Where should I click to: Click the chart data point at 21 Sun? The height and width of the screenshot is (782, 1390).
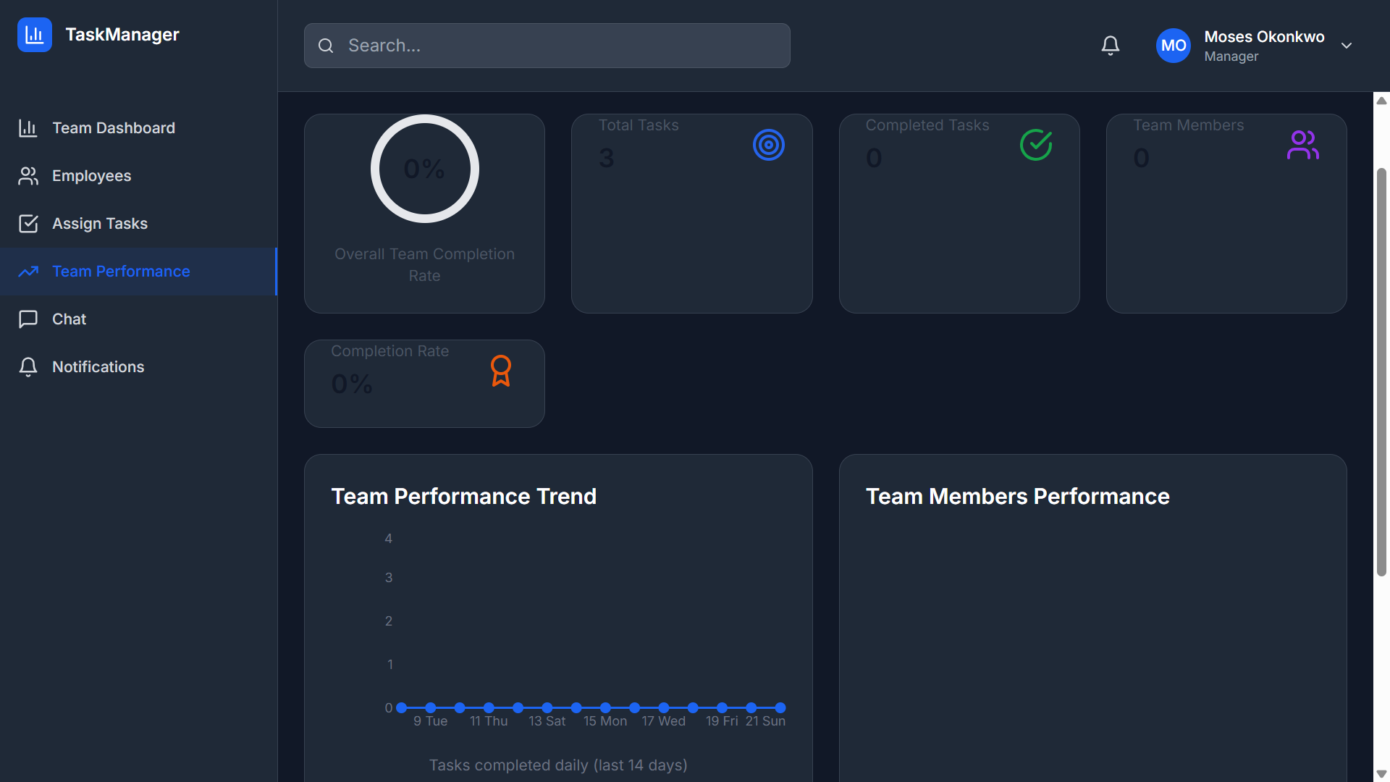[x=780, y=707]
